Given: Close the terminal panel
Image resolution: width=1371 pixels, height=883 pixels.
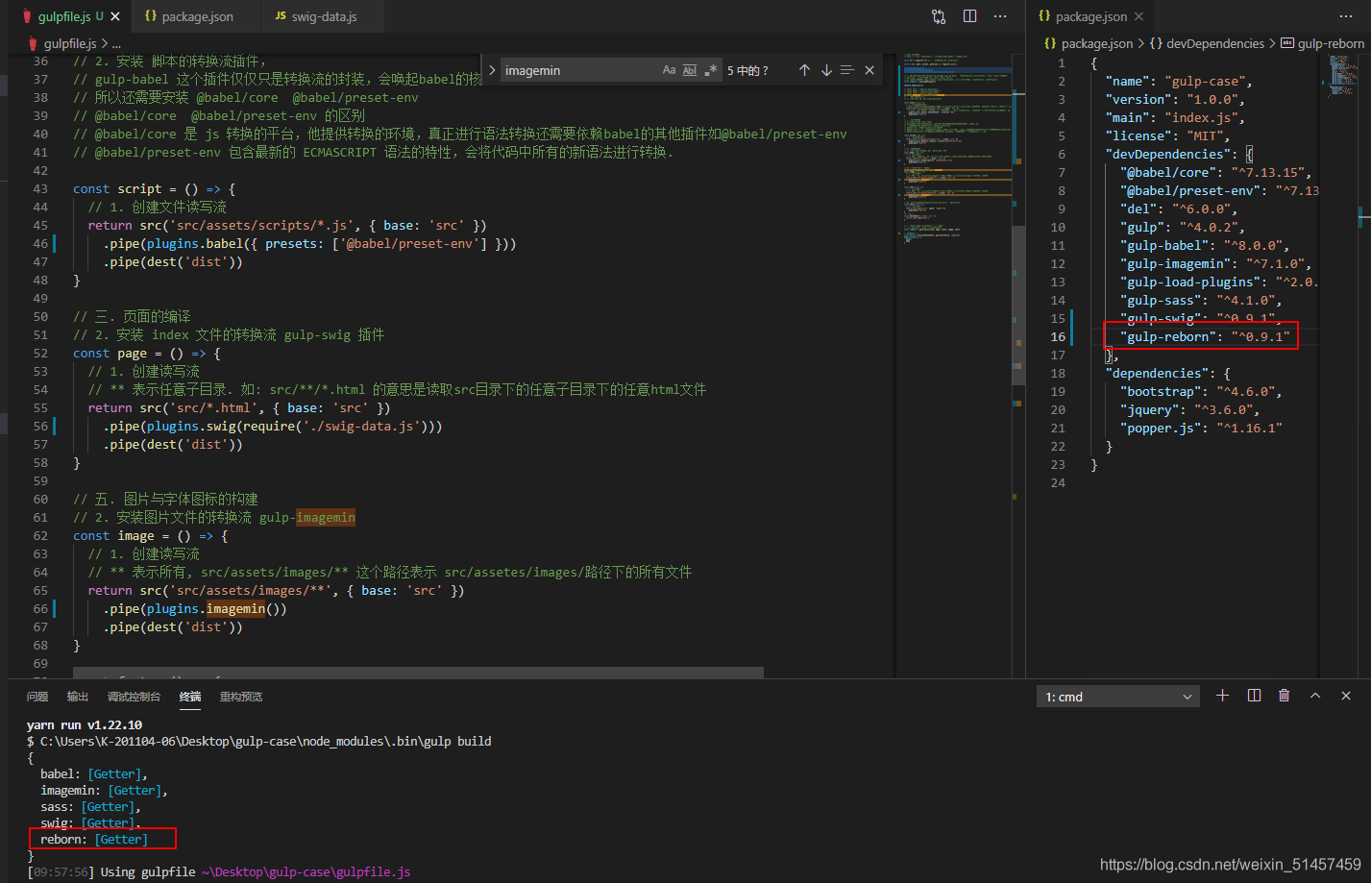Looking at the screenshot, I should (1346, 696).
